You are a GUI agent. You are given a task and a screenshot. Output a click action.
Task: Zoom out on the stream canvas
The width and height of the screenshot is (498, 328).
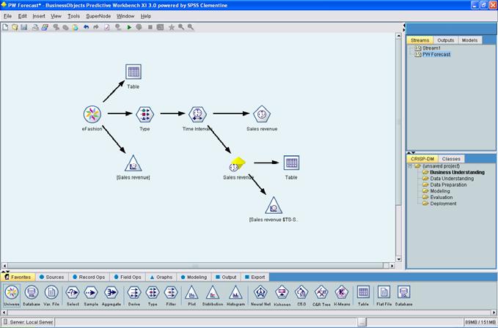[x=190, y=27]
